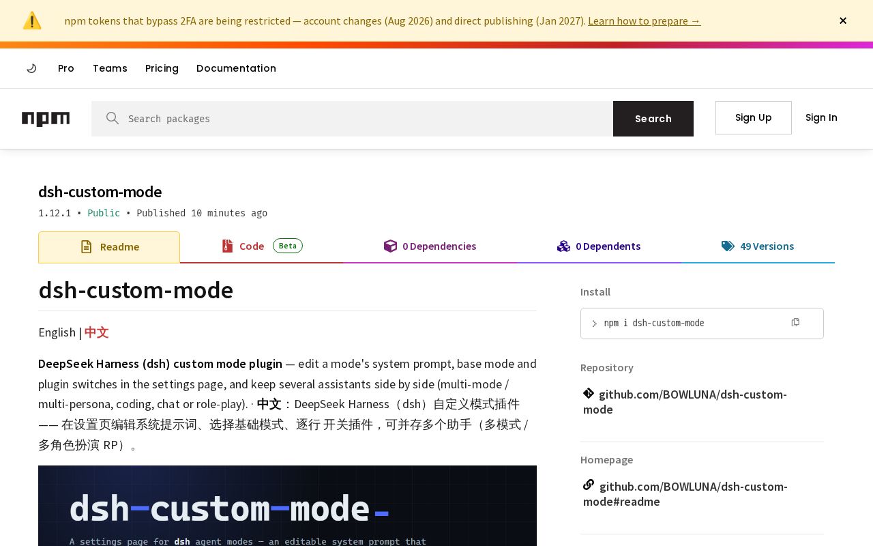This screenshot has width=873, height=546.
Task: Click the Public label under package name
Action: tap(104, 213)
